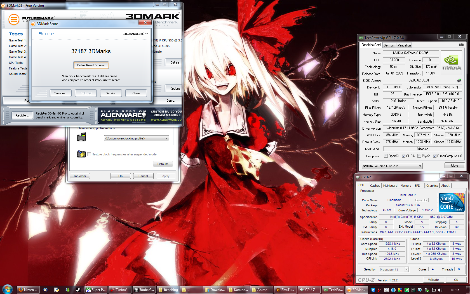Image resolution: width=470 pixels, height=294 pixels.
Task: Switch to foobar2000 in the taskbar
Action: pos(144,290)
